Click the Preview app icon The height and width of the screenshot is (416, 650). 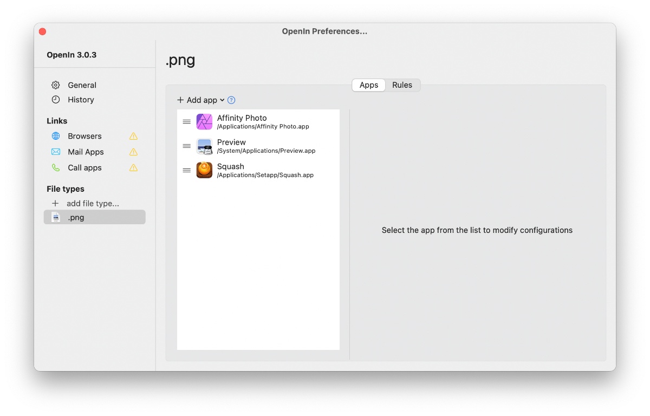click(204, 146)
